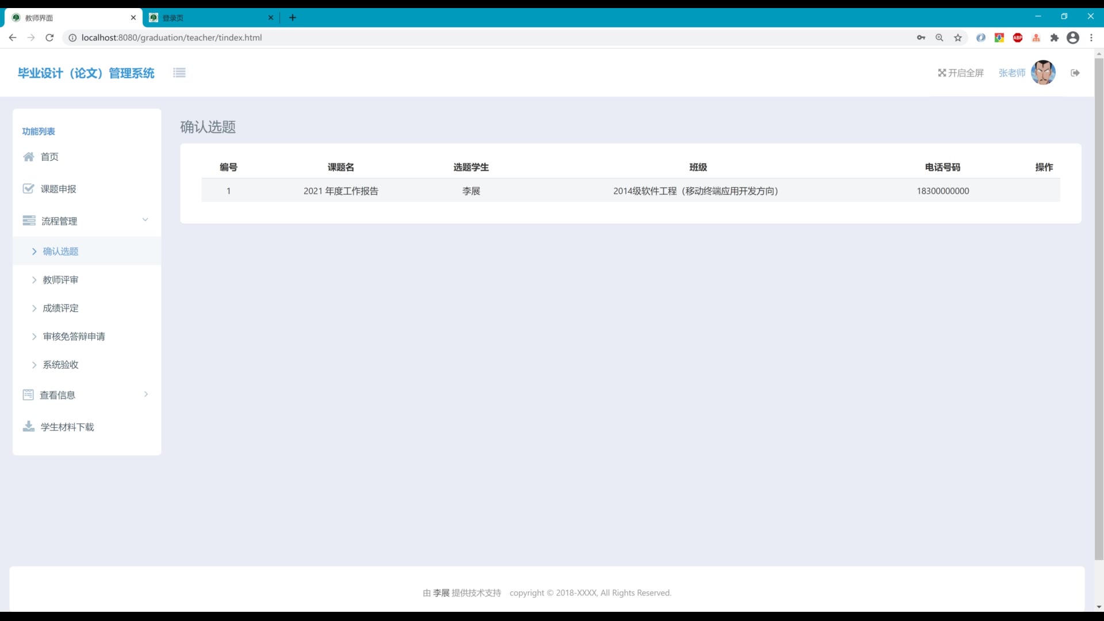Toggle fullscreen with 开启全屏
The image size is (1104, 621).
point(961,72)
